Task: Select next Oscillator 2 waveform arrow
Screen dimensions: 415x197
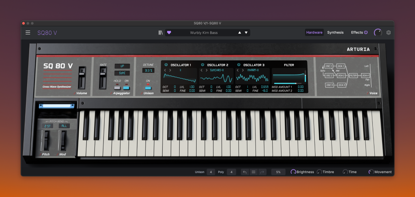Action: coord(207,70)
